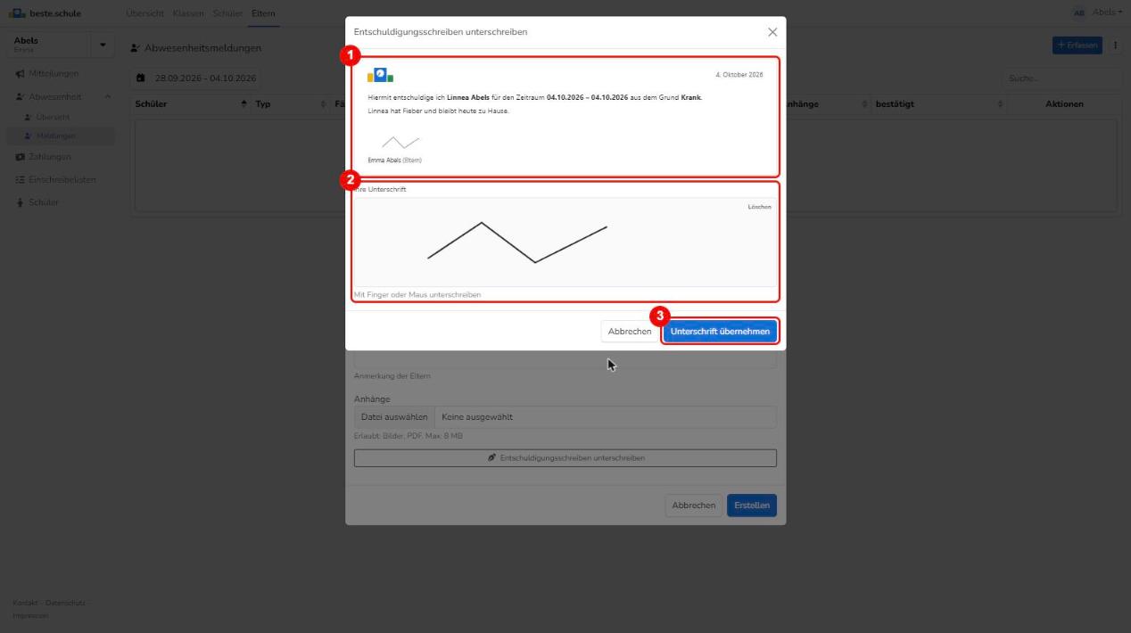
Task: Click inside the signature drawing pad
Action: [565, 242]
